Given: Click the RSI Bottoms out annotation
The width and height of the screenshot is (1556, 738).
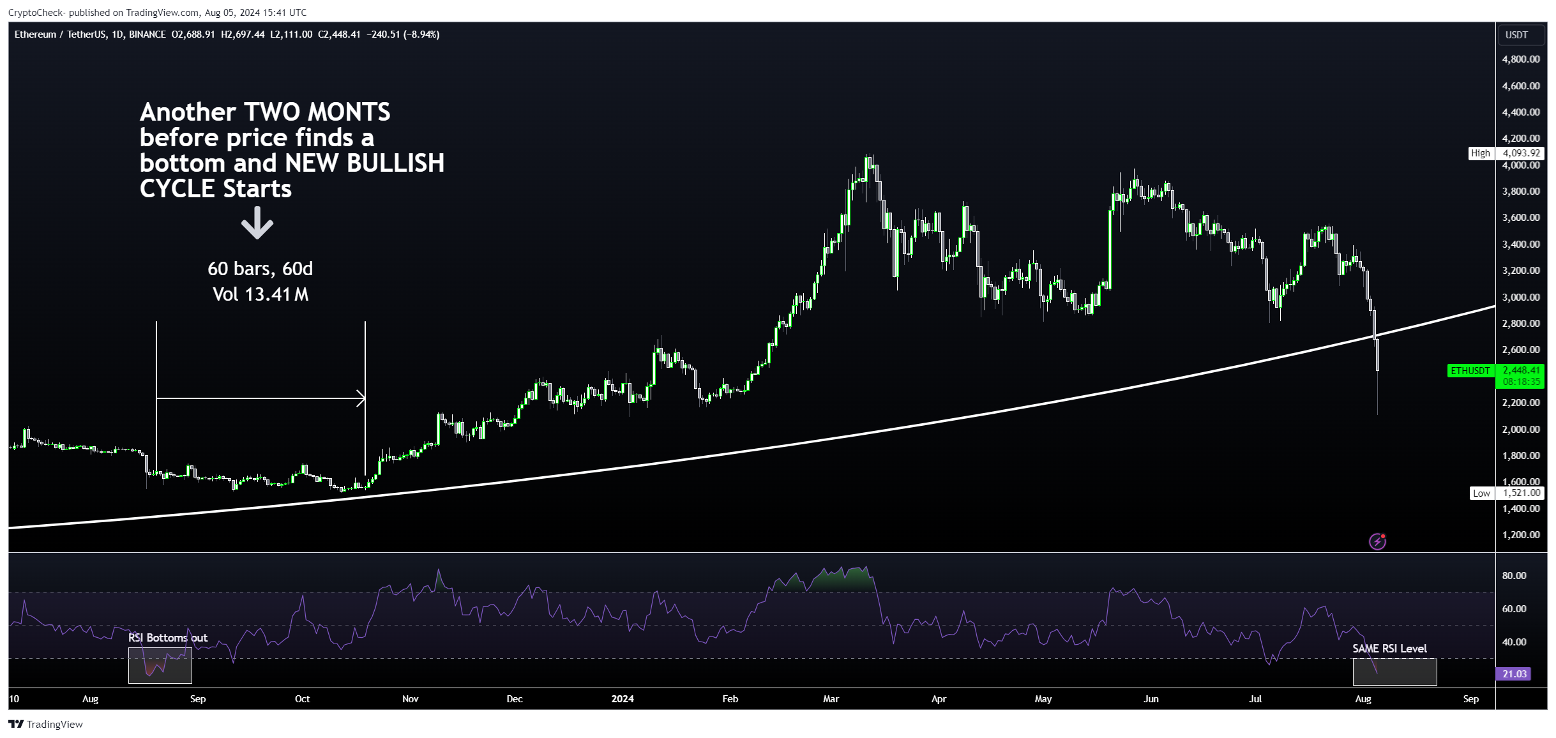Looking at the screenshot, I should 168,638.
